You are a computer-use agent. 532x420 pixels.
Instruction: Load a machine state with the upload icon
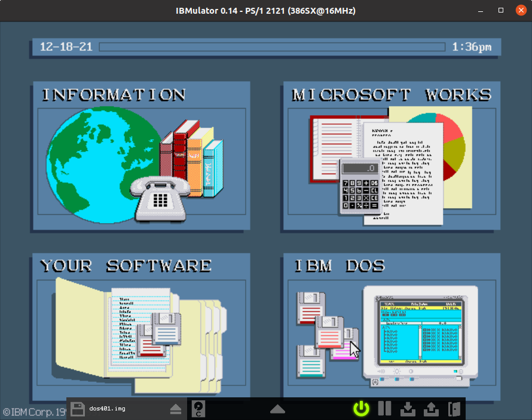coord(431,409)
